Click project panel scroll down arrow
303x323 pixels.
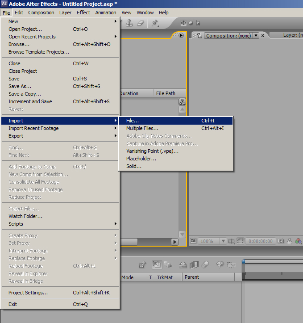182,235
